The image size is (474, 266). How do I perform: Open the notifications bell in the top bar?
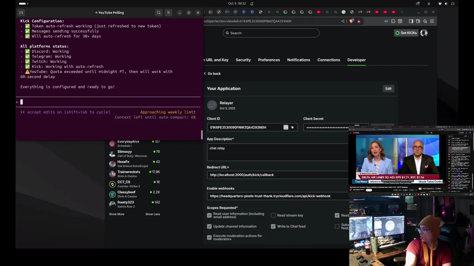252,4
